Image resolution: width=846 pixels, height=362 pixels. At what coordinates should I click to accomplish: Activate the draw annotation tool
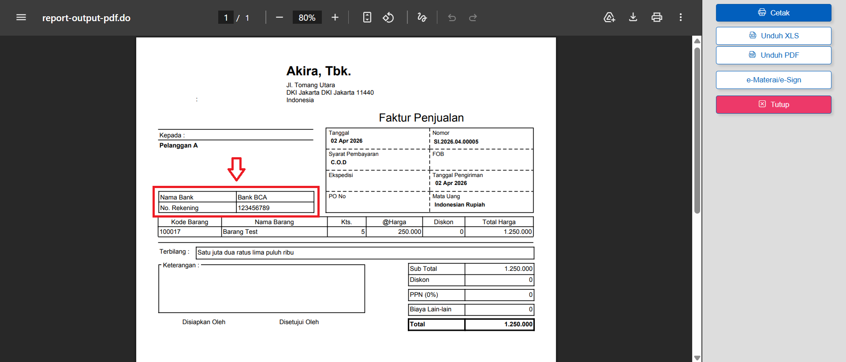click(x=422, y=18)
